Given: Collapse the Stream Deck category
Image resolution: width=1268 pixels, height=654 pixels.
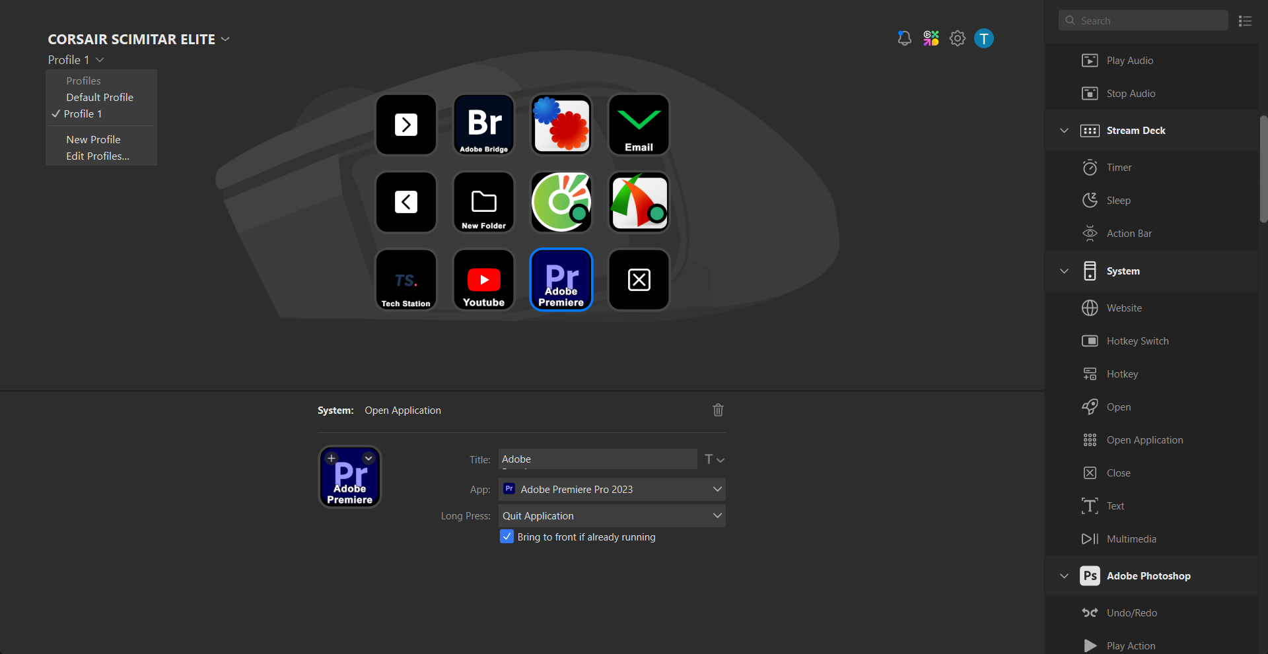Looking at the screenshot, I should (x=1064, y=131).
